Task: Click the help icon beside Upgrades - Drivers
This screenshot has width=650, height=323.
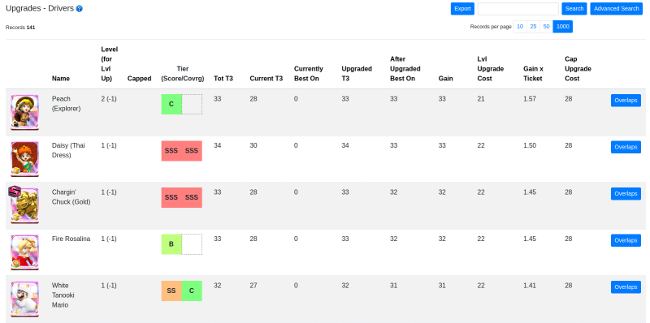Action: tap(79, 9)
